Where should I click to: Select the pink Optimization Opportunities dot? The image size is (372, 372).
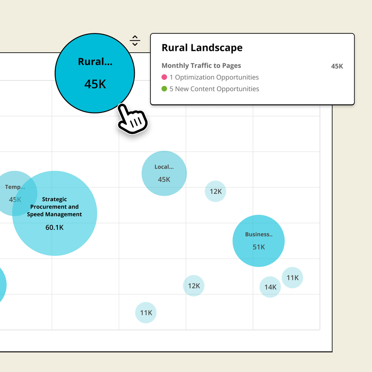165,77
